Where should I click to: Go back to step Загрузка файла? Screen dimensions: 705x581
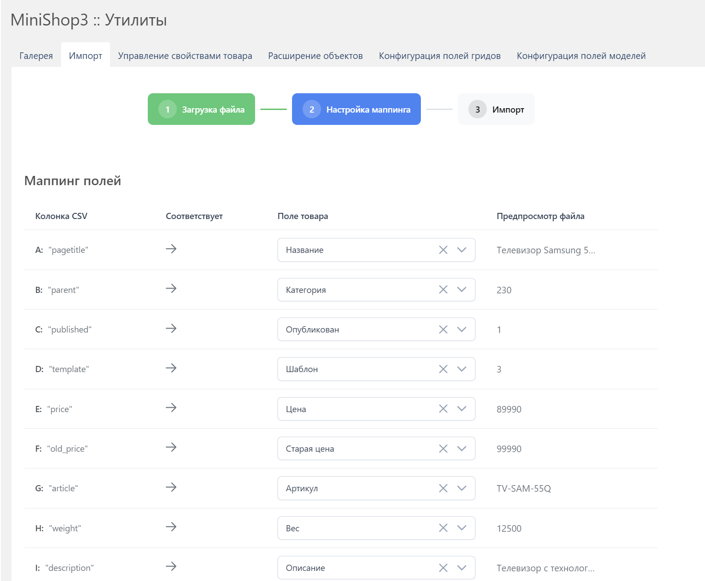click(x=201, y=109)
